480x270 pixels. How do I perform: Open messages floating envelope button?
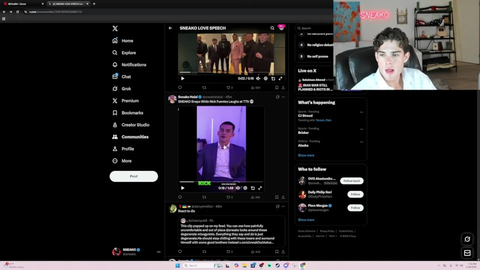467,253
